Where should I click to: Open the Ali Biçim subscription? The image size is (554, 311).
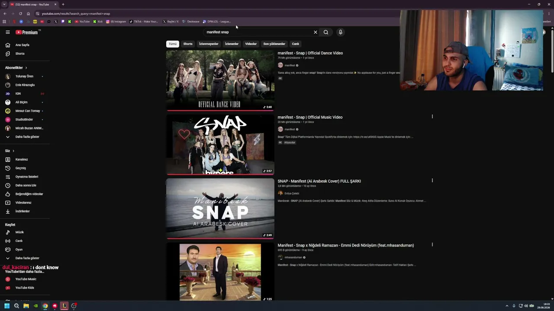point(25,102)
